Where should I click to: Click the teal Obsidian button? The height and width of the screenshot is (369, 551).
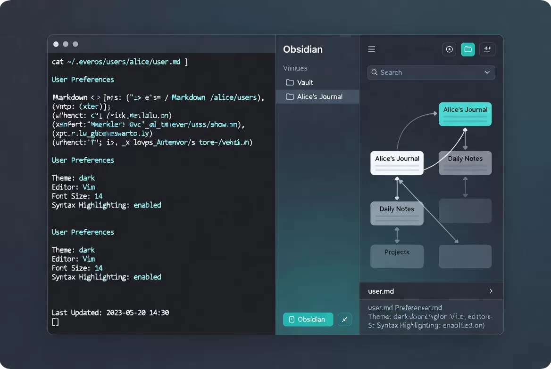(308, 320)
